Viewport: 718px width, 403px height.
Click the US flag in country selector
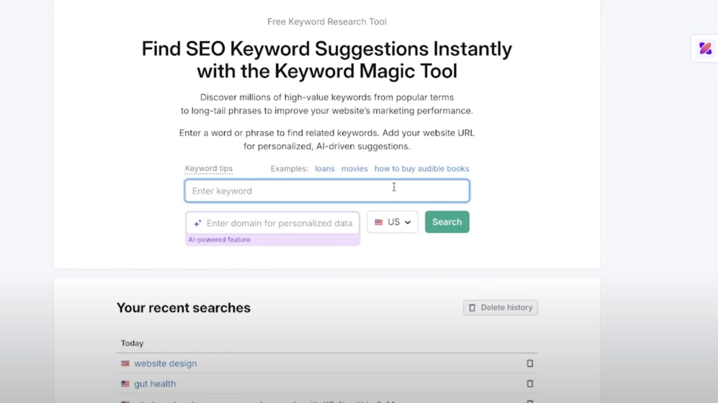tap(379, 222)
